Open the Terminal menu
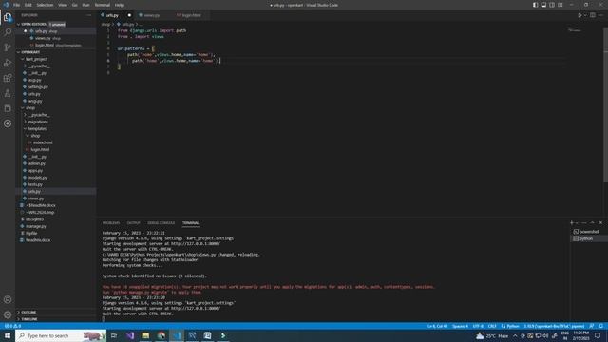Image resolution: width=608 pixels, height=342 pixels. [103, 5]
